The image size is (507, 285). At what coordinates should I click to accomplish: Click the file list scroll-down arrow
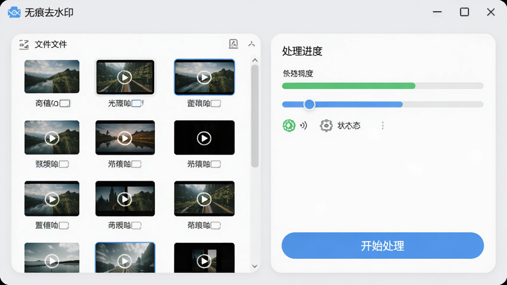pos(255,266)
